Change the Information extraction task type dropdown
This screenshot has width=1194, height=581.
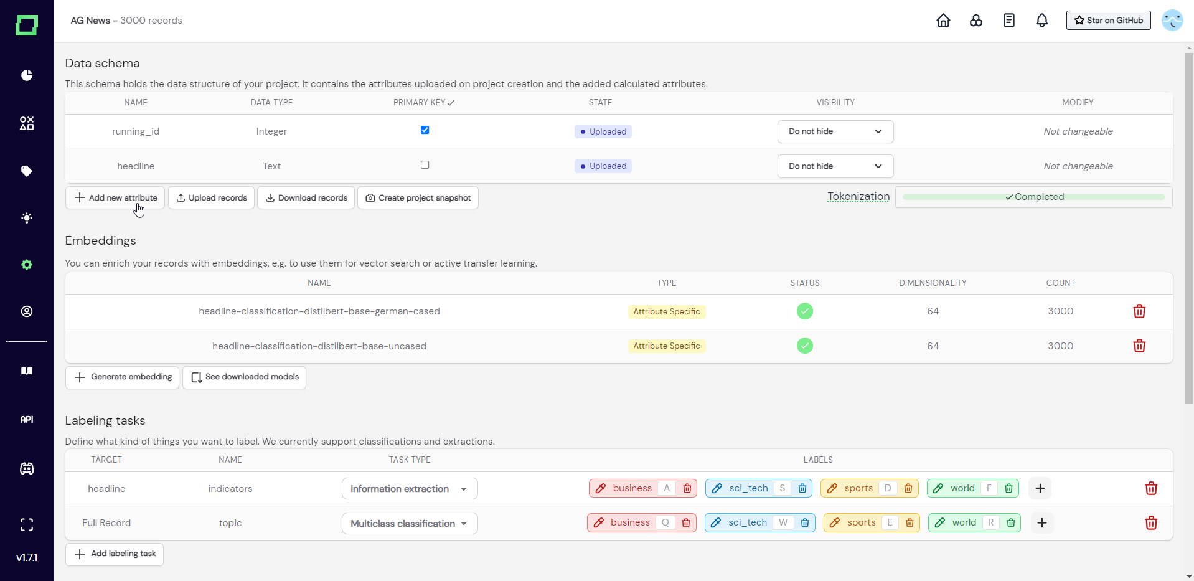[410, 489]
